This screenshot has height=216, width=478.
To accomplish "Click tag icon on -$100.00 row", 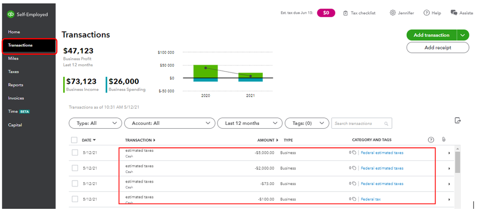I will [x=354, y=199].
